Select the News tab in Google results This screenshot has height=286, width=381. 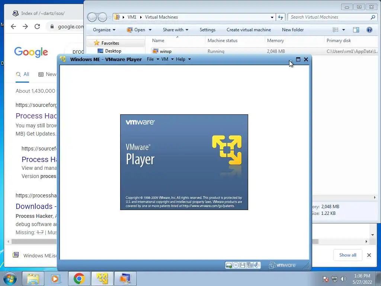[47, 74]
